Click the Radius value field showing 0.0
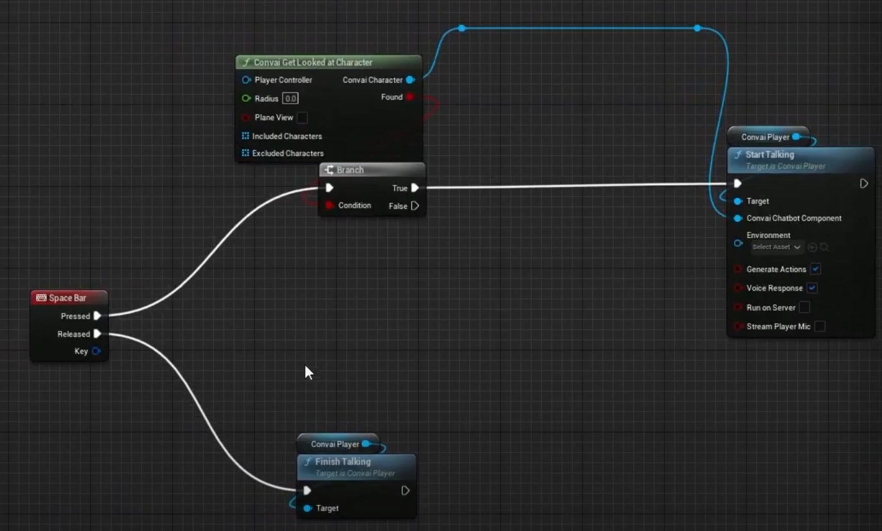Screen dimensions: 882x531 291,99
